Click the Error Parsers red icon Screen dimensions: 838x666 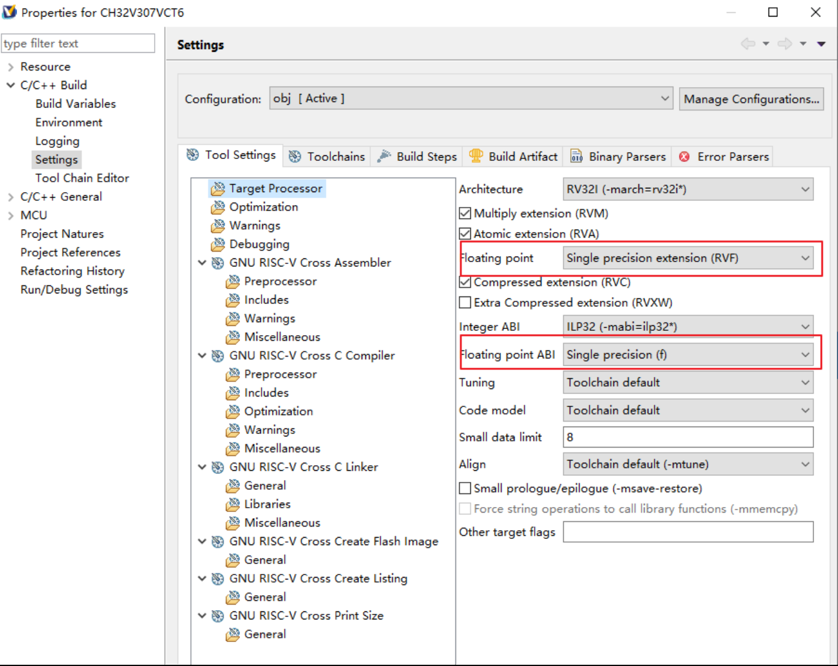coord(685,157)
